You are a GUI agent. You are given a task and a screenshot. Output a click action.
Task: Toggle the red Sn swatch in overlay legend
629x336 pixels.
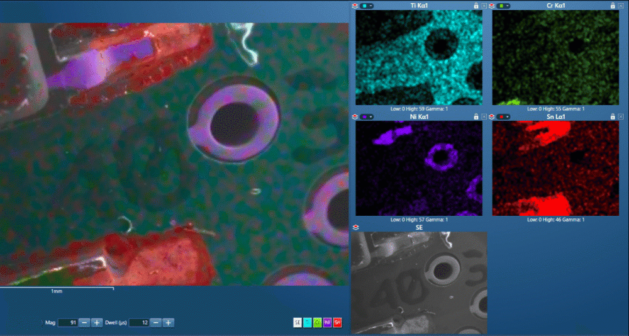pyautogui.click(x=338, y=323)
